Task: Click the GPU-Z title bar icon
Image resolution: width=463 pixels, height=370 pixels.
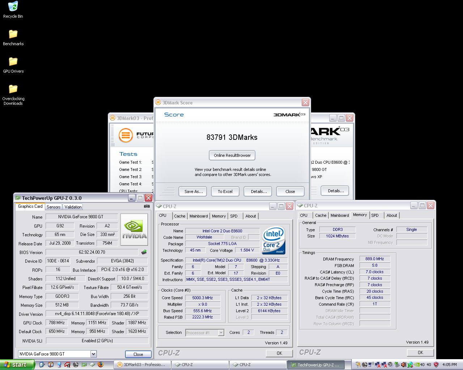Action: [x=17, y=198]
